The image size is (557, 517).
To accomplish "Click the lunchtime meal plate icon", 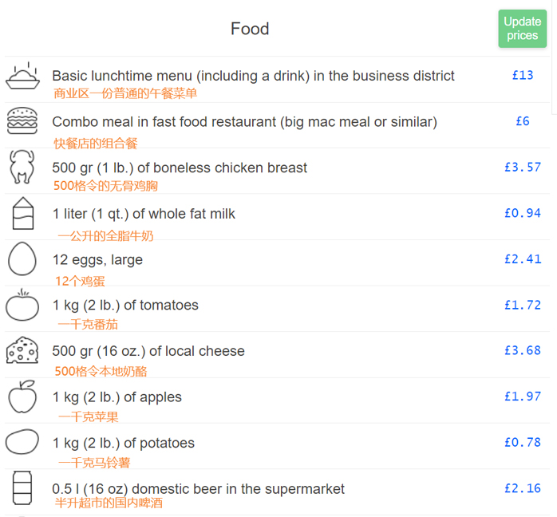I will point(22,77).
